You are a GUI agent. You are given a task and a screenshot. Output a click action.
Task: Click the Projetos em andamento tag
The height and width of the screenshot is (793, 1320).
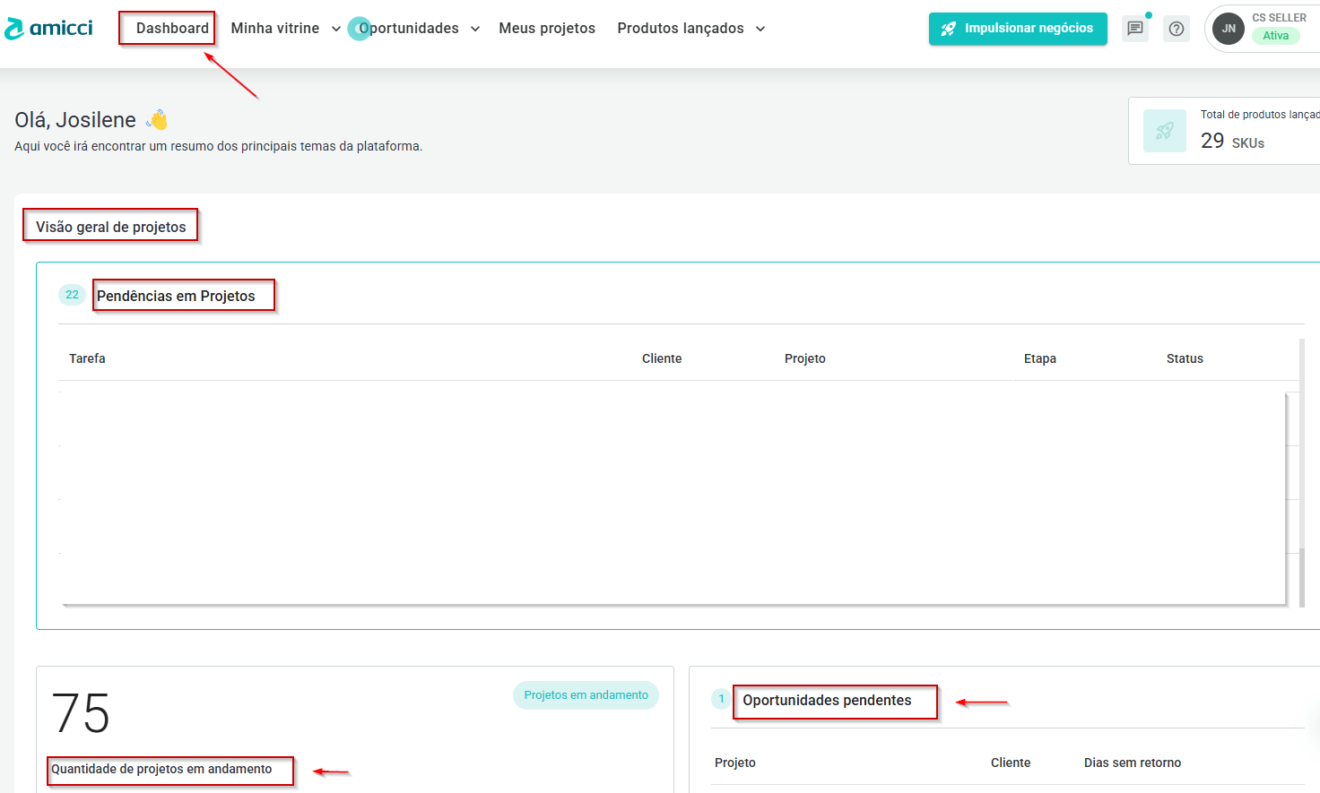(586, 695)
